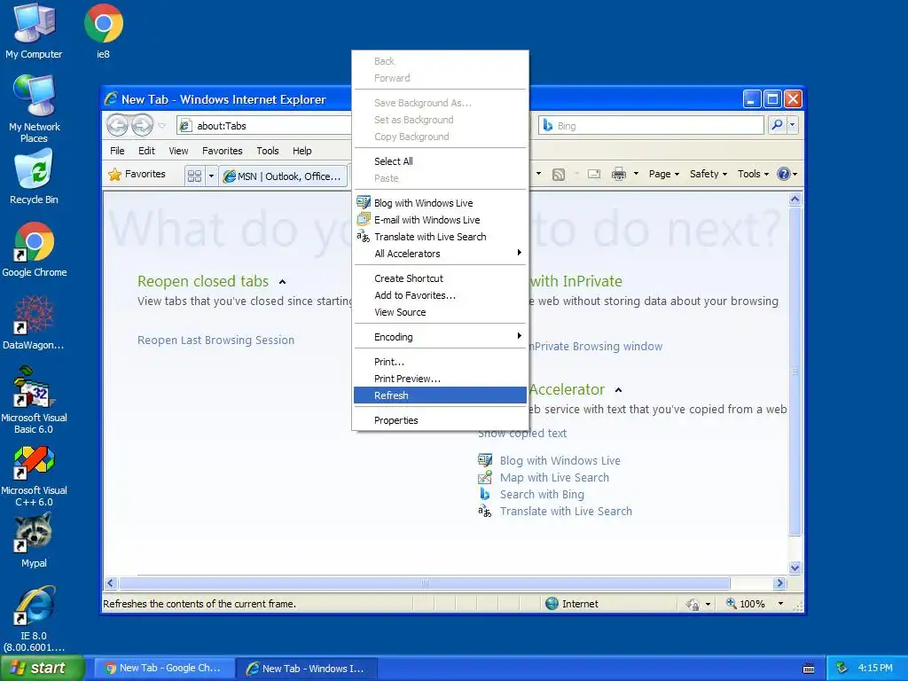Choose Print Preview in context menu
This screenshot has height=681, width=908.
coord(440,379)
